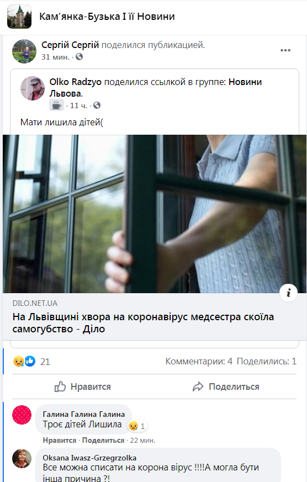Open Oksana Iwasz-Grzegrzolka profile name

tap(89, 458)
